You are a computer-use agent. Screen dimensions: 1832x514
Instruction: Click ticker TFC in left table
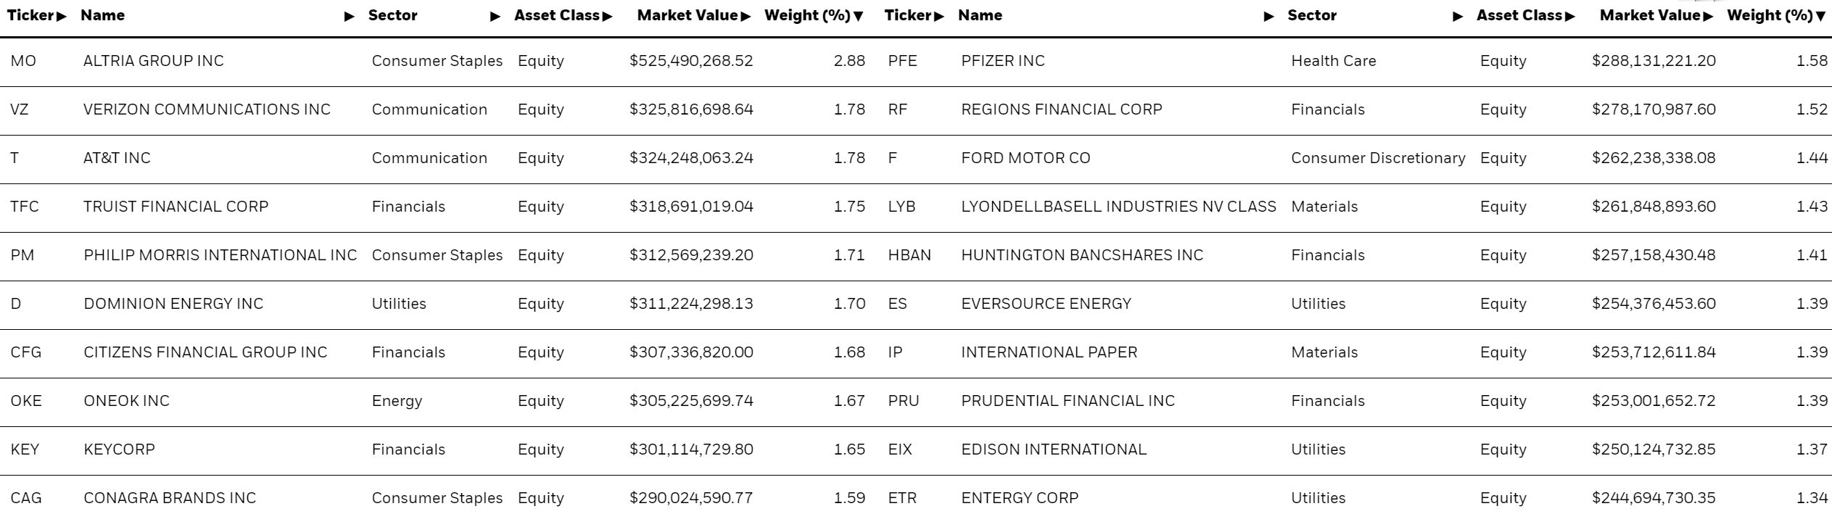[x=25, y=207]
